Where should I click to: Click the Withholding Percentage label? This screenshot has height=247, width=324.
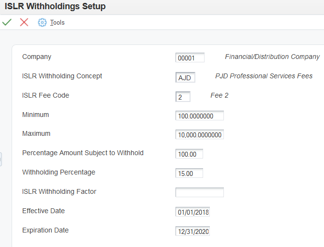pos(59,172)
